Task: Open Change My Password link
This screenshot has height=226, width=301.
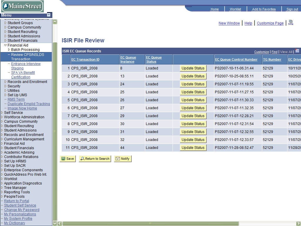Action: [22, 210]
